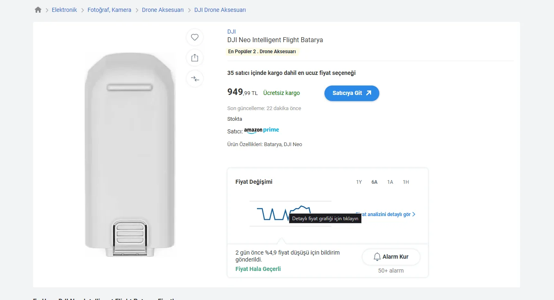Navigate to DJI Drone Aksesuarı category
Image resolution: width=554 pixels, height=300 pixels.
(x=220, y=10)
